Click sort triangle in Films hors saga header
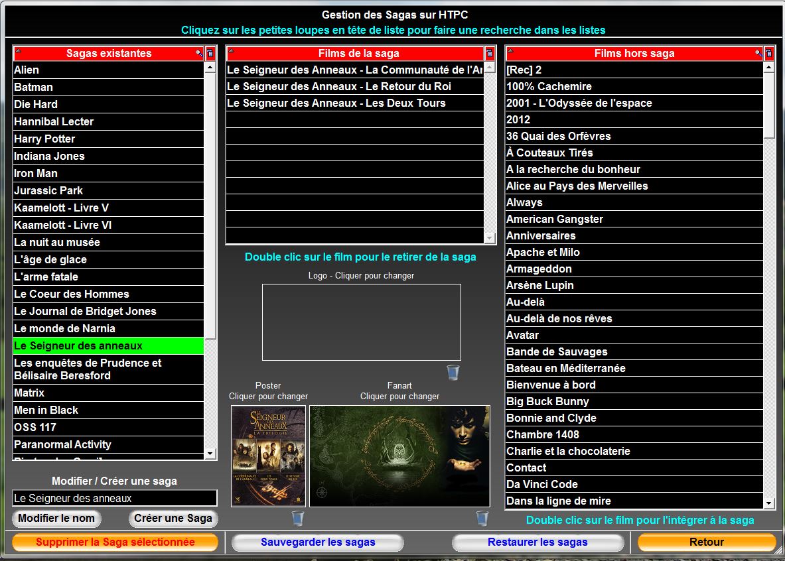The height and width of the screenshot is (561, 785). 510,50
